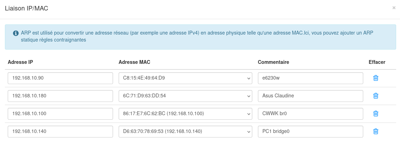The height and width of the screenshot is (141, 400).
Task: Edit the IP address field 192.168.10.90
Action: [x=60, y=78]
